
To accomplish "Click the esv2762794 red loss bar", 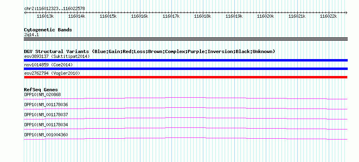I will [186, 77].
